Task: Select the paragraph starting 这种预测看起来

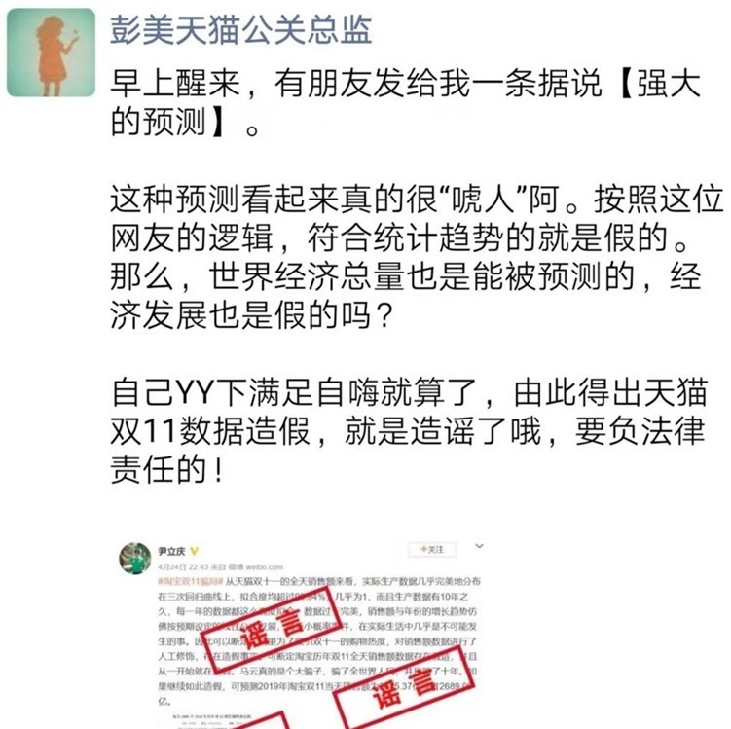Action: 416,257
